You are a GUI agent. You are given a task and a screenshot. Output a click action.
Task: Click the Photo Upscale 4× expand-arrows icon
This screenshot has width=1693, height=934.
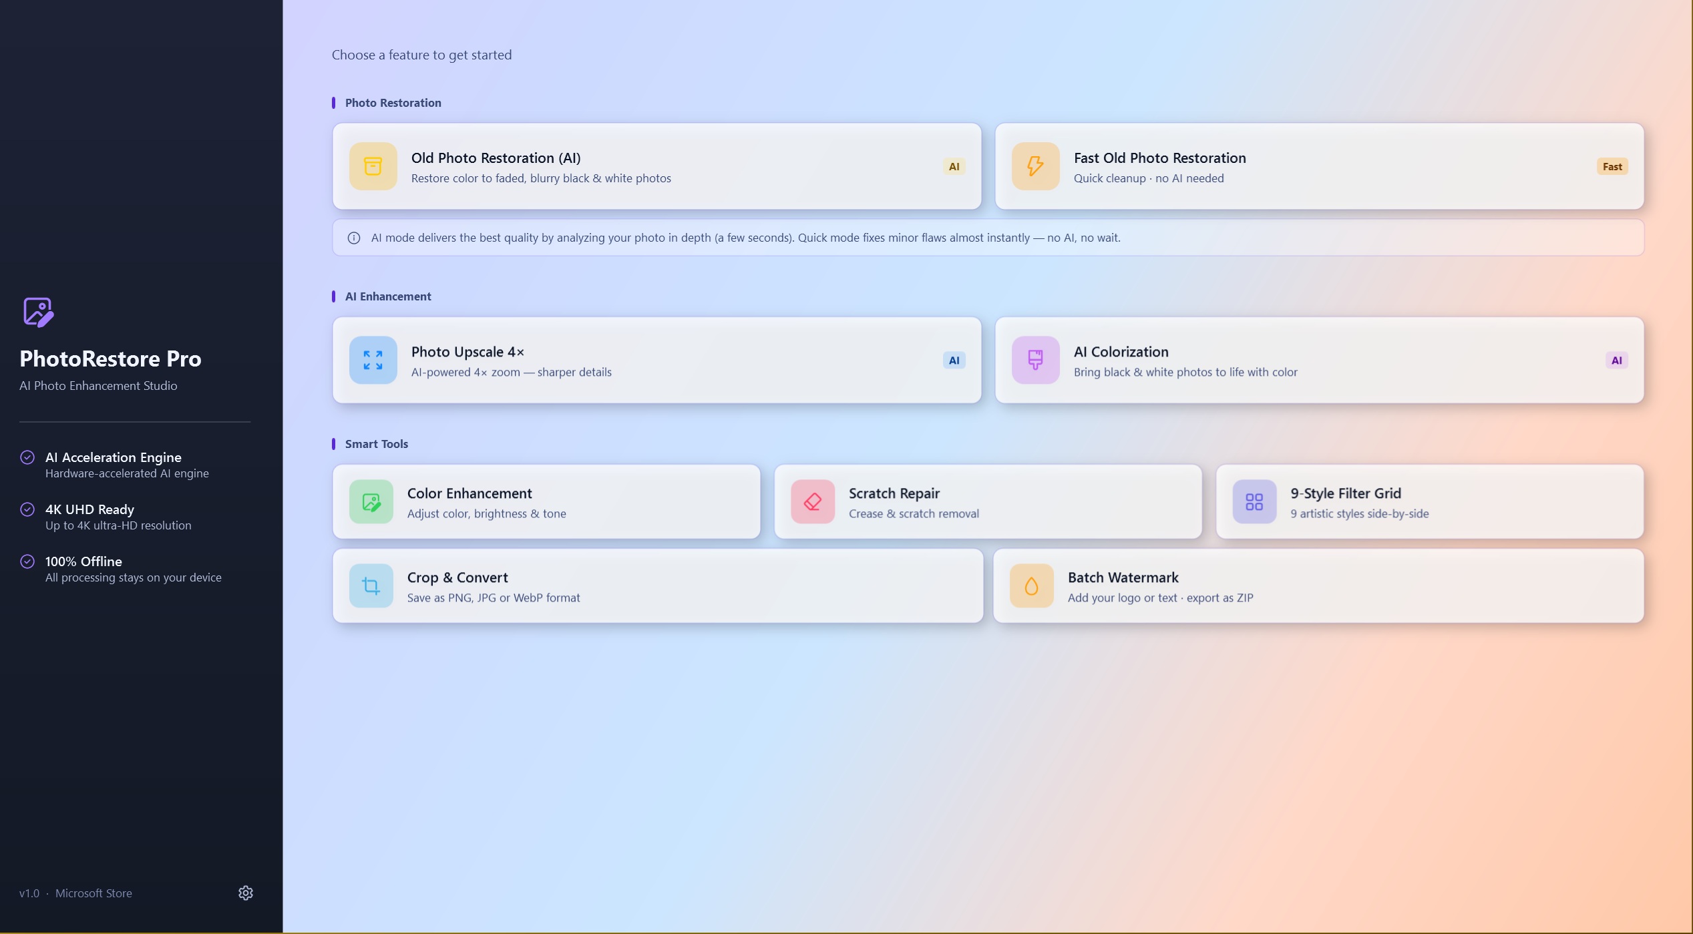[373, 360]
